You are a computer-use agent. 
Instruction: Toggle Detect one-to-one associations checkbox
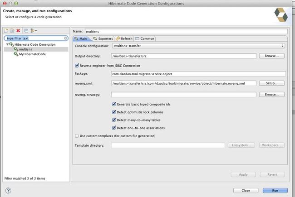click(114, 128)
